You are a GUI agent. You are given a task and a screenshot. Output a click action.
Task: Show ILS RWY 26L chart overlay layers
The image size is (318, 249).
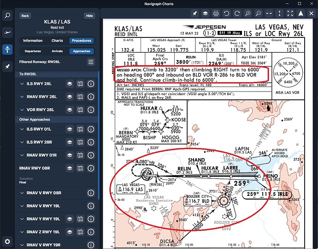(x=70, y=84)
